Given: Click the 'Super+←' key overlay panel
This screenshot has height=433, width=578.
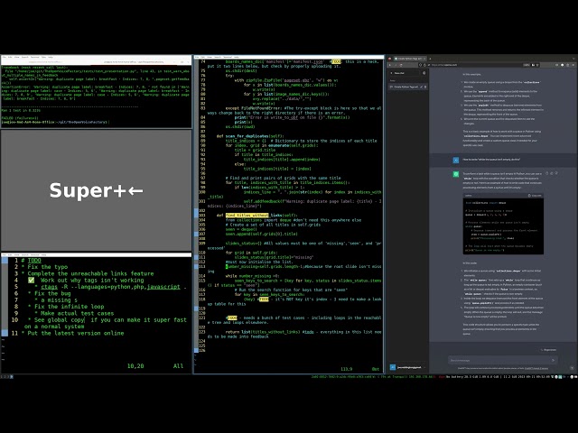Looking at the screenshot, I should (97, 190).
